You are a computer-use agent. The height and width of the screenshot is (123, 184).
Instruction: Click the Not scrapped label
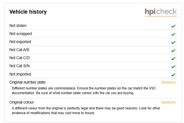click(21, 34)
